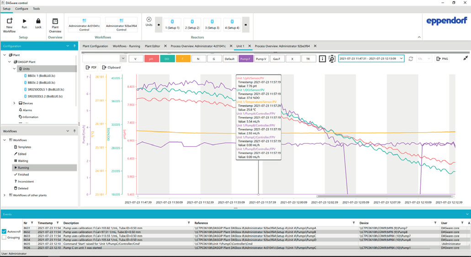The width and height of the screenshot is (471, 257).
Task: Create a New Workflow
Action: [9, 25]
